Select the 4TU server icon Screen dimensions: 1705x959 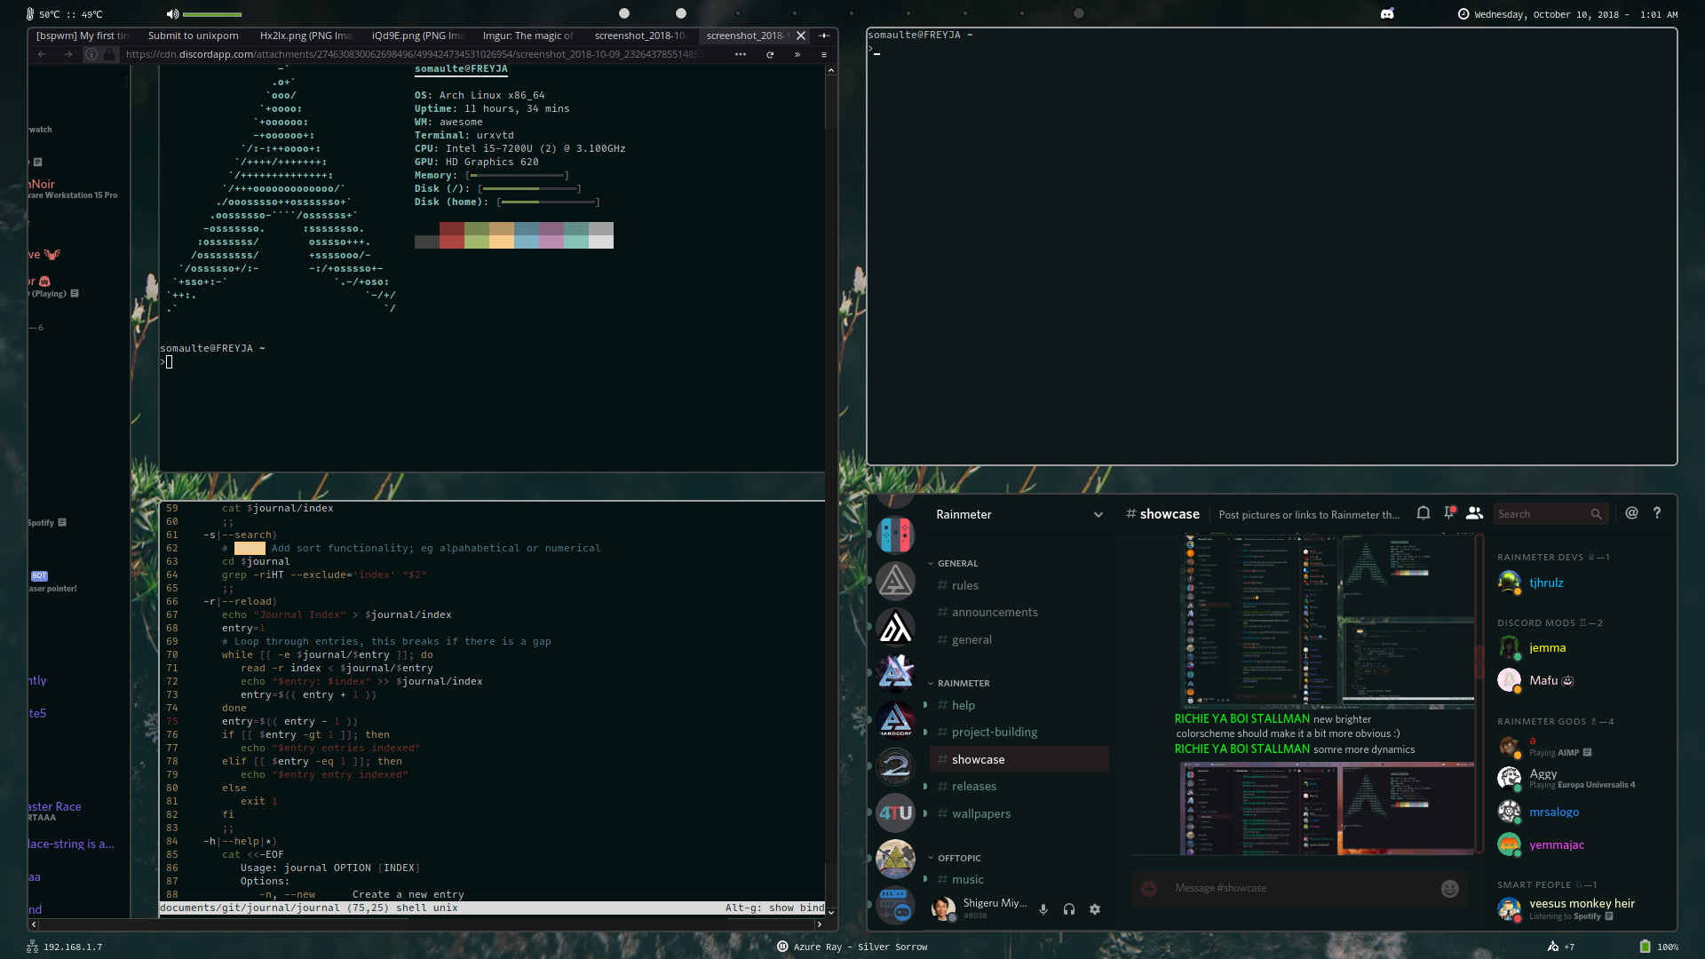tap(895, 813)
